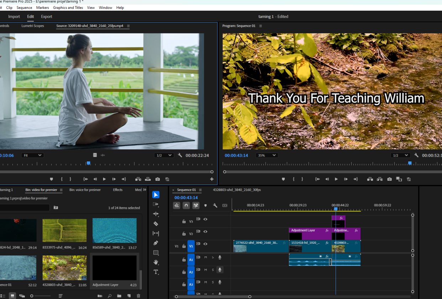Image resolution: width=442 pixels, height=299 pixels.
Task: Click Comparison View in Program monitor
Action: (x=399, y=179)
